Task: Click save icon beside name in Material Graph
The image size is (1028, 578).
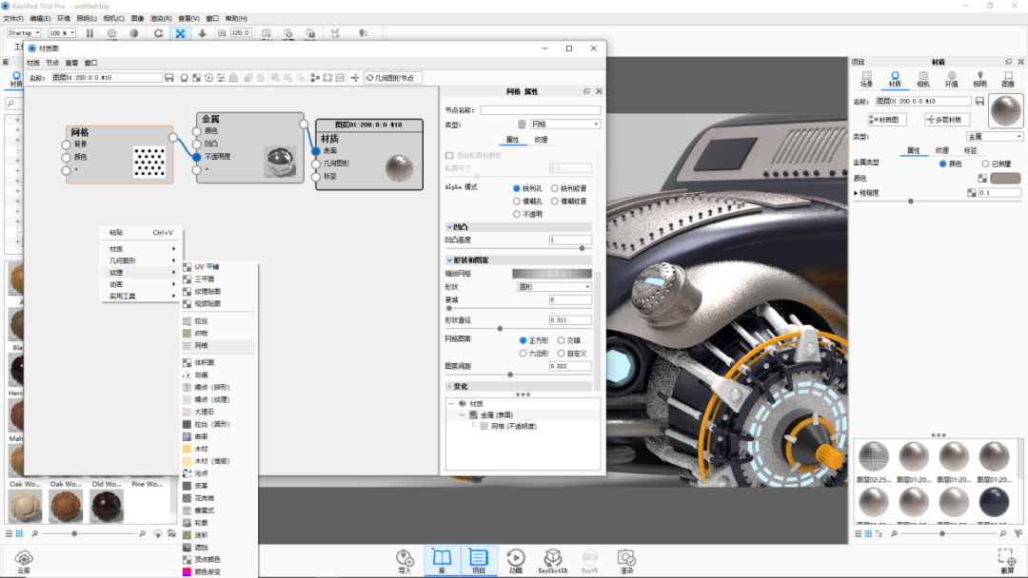Action: click(x=169, y=78)
